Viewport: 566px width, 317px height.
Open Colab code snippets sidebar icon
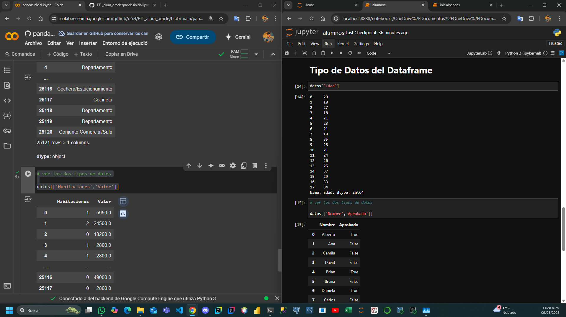coord(7,101)
